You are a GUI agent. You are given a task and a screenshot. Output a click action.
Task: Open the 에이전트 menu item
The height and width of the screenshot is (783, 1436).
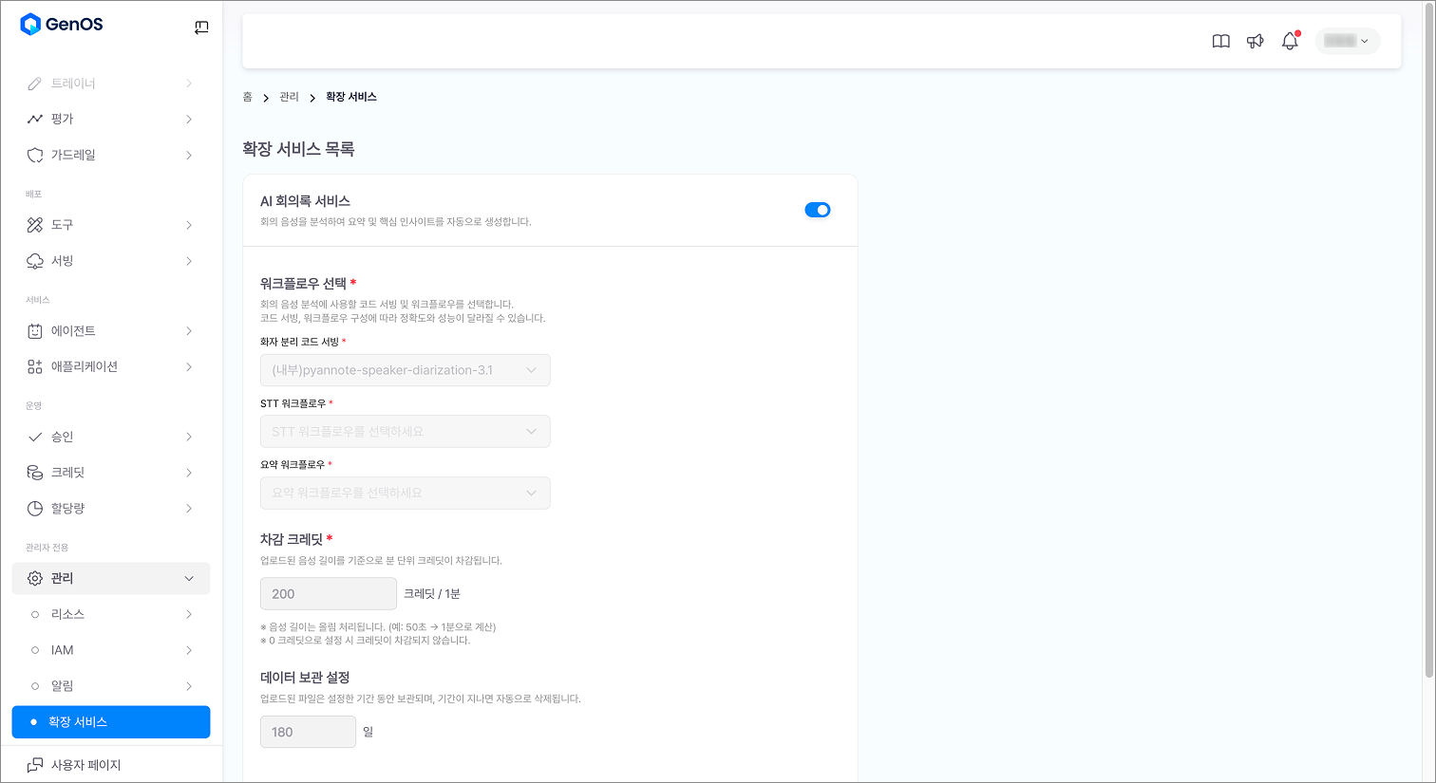111,331
